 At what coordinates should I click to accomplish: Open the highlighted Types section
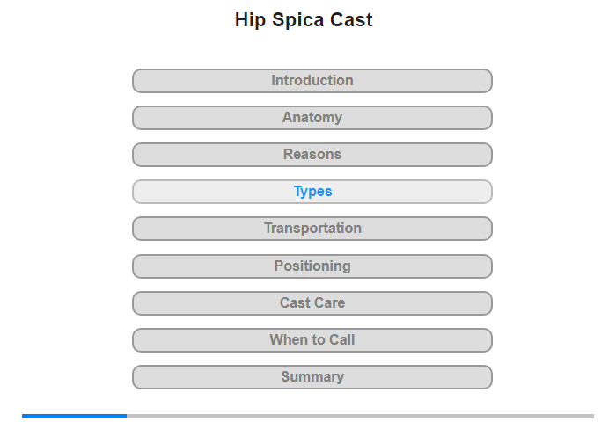pyautogui.click(x=312, y=192)
